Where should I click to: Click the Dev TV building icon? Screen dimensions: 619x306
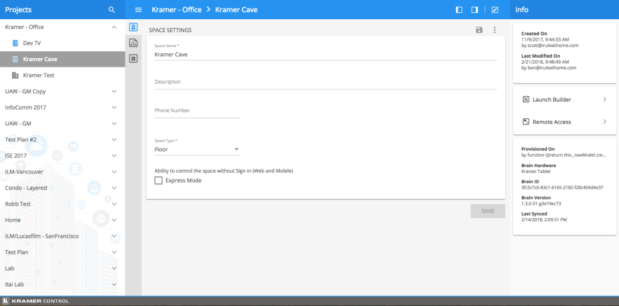15,43
